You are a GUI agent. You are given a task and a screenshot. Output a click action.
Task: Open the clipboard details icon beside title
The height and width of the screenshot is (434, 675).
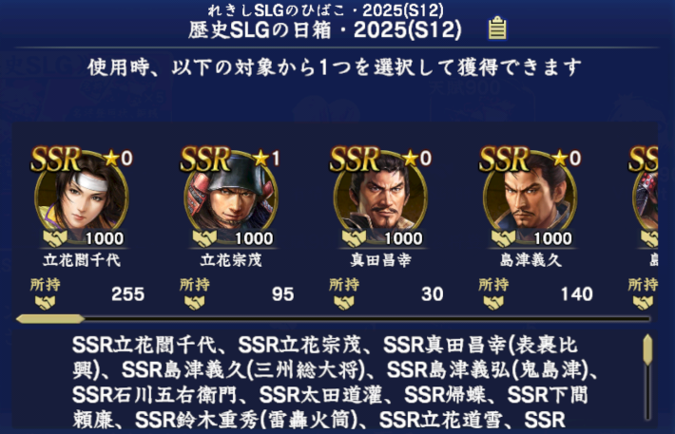point(497,28)
